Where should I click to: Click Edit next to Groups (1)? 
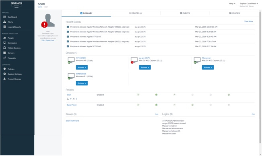(157, 114)
